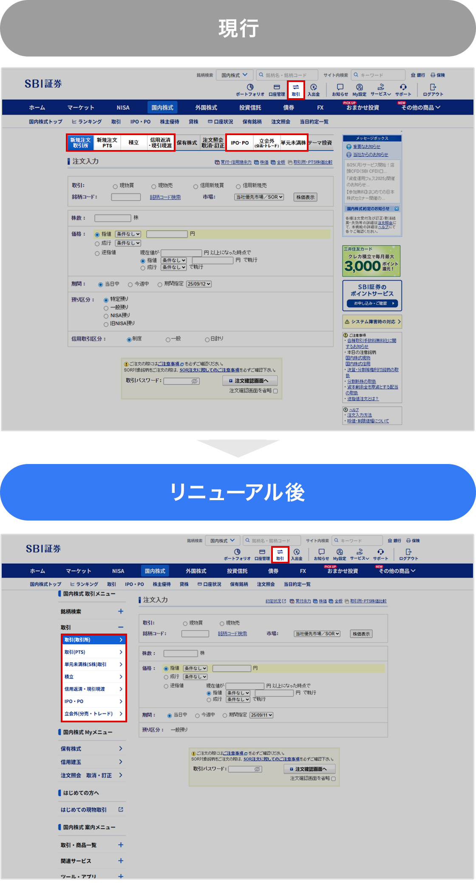Image resolution: width=476 pixels, height=883 pixels.
Task: Click the ランキング icon link in 現行 sub-navigation
Action: click(x=87, y=122)
